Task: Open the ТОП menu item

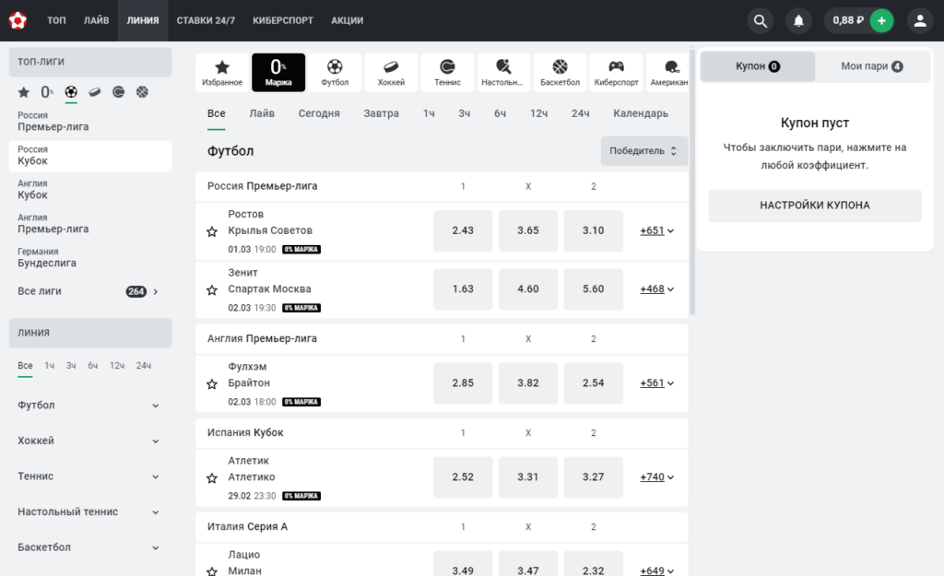Action: click(x=56, y=20)
